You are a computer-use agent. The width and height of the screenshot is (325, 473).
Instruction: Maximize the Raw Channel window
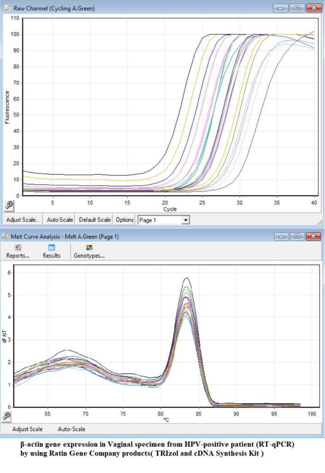point(296,8)
